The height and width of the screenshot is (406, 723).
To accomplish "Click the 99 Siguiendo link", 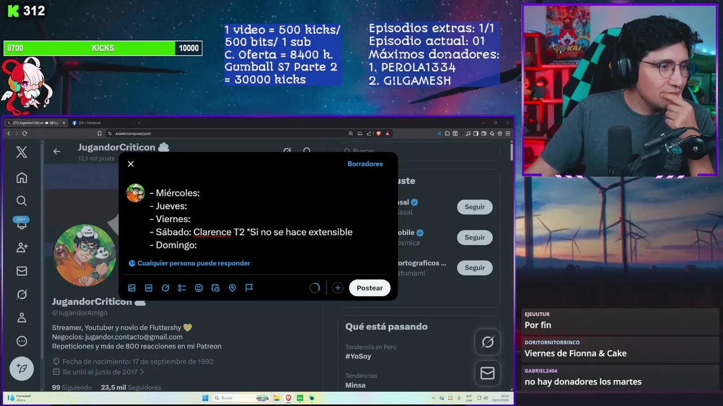I will coord(72,387).
